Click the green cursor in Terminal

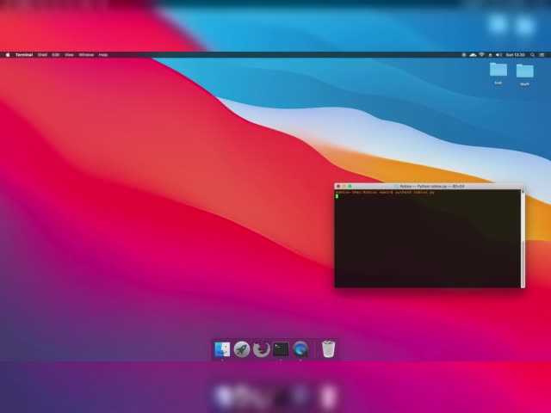click(337, 196)
